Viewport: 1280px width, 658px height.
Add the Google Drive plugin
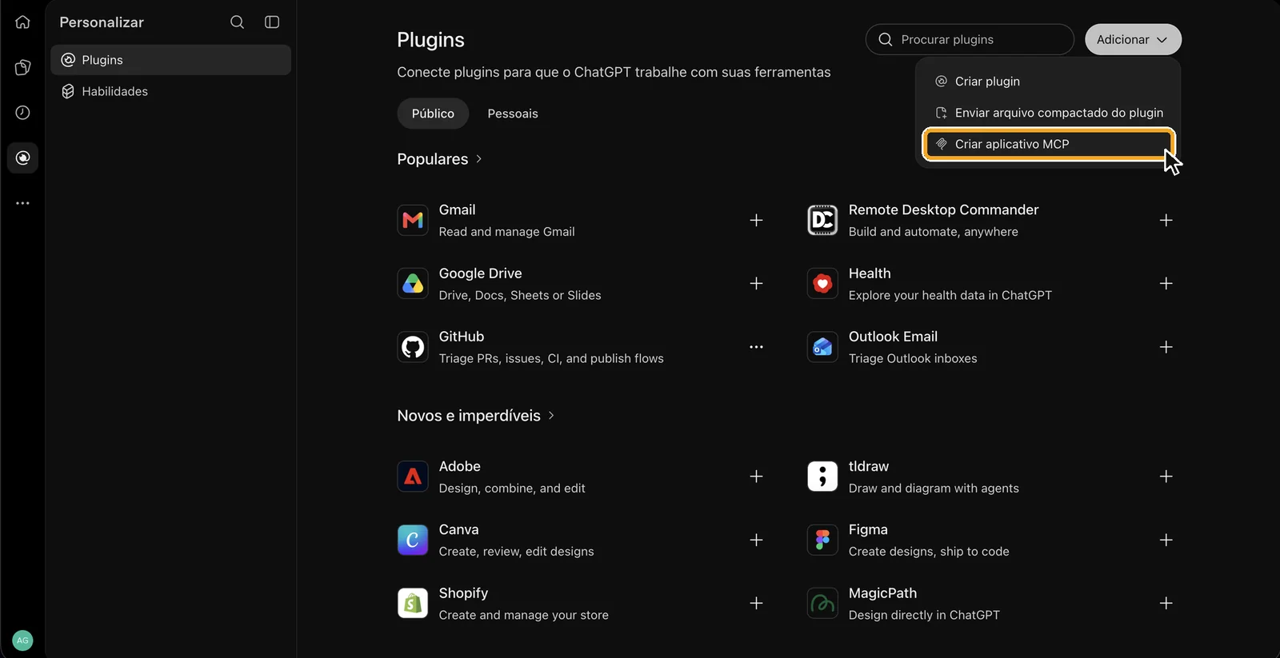[x=756, y=283]
